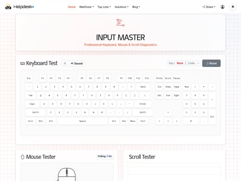Click the F1 function key
Image resolution: width=241 pixels, height=181 pixels.
tap(42, 78)
